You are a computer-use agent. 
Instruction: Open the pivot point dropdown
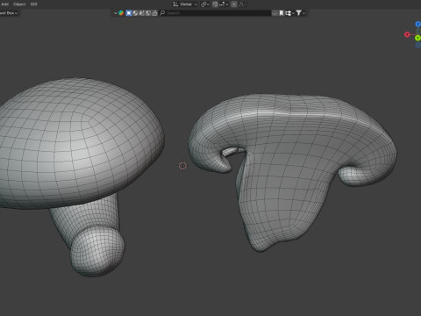(x=204, y=4)
